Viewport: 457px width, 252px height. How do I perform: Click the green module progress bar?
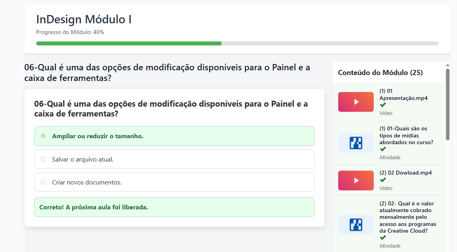point(128,43)
